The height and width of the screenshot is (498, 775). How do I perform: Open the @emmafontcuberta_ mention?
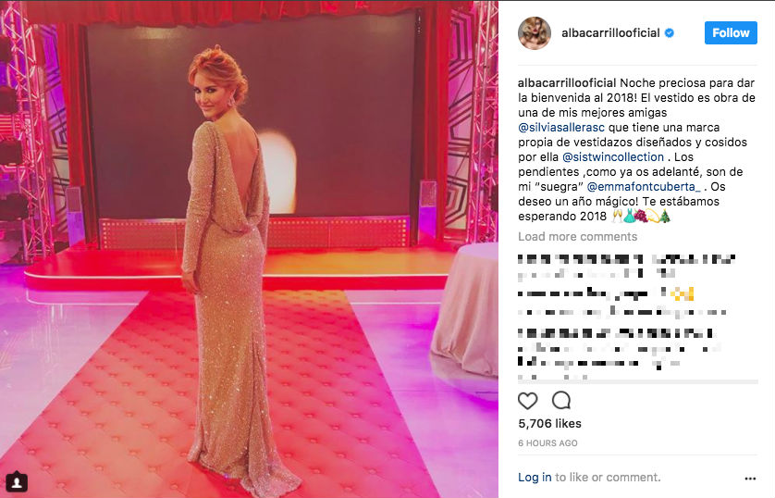tap(644, 187)
